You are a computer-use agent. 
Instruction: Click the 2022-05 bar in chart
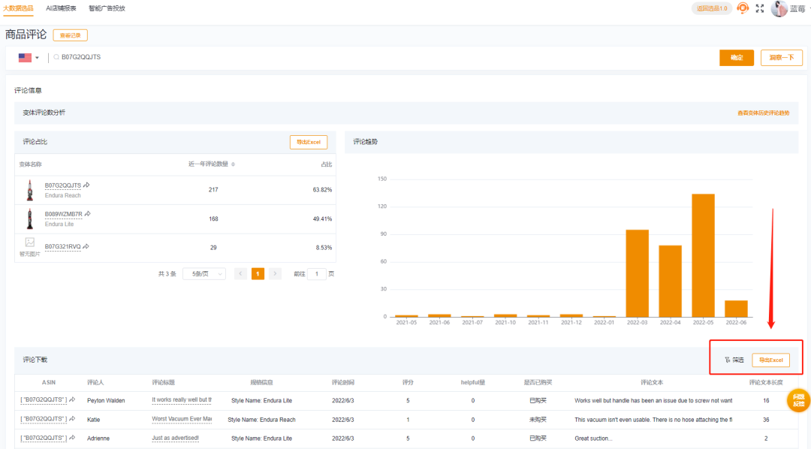(703, 255)
